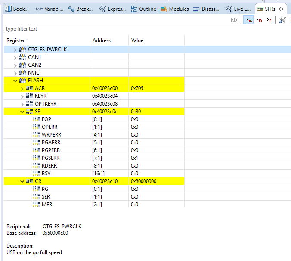Click the EOP bitfield icon
291x261 pixels.
(x=36, y=119)
